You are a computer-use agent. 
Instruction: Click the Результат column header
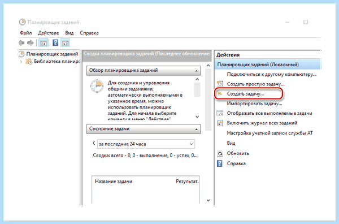point(187,182)
